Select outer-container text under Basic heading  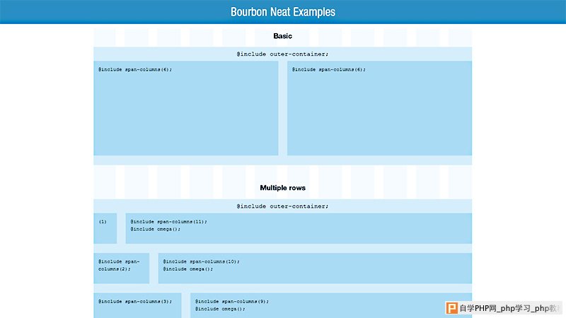pos(282,54)
